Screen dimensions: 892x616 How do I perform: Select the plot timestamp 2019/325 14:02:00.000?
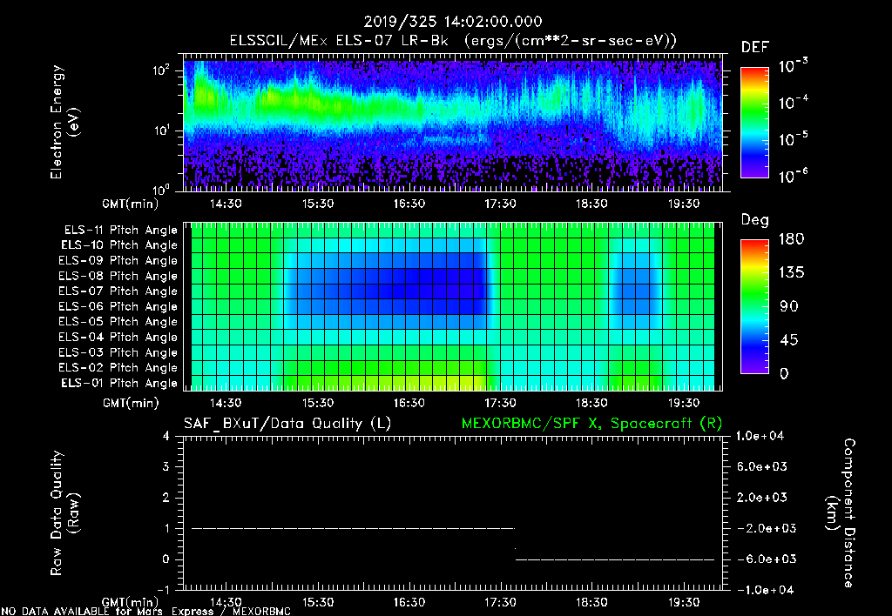[453, 22]
